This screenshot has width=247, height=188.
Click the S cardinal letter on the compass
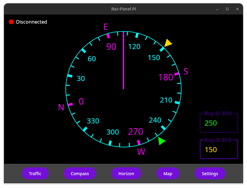(x=186, y=72)
